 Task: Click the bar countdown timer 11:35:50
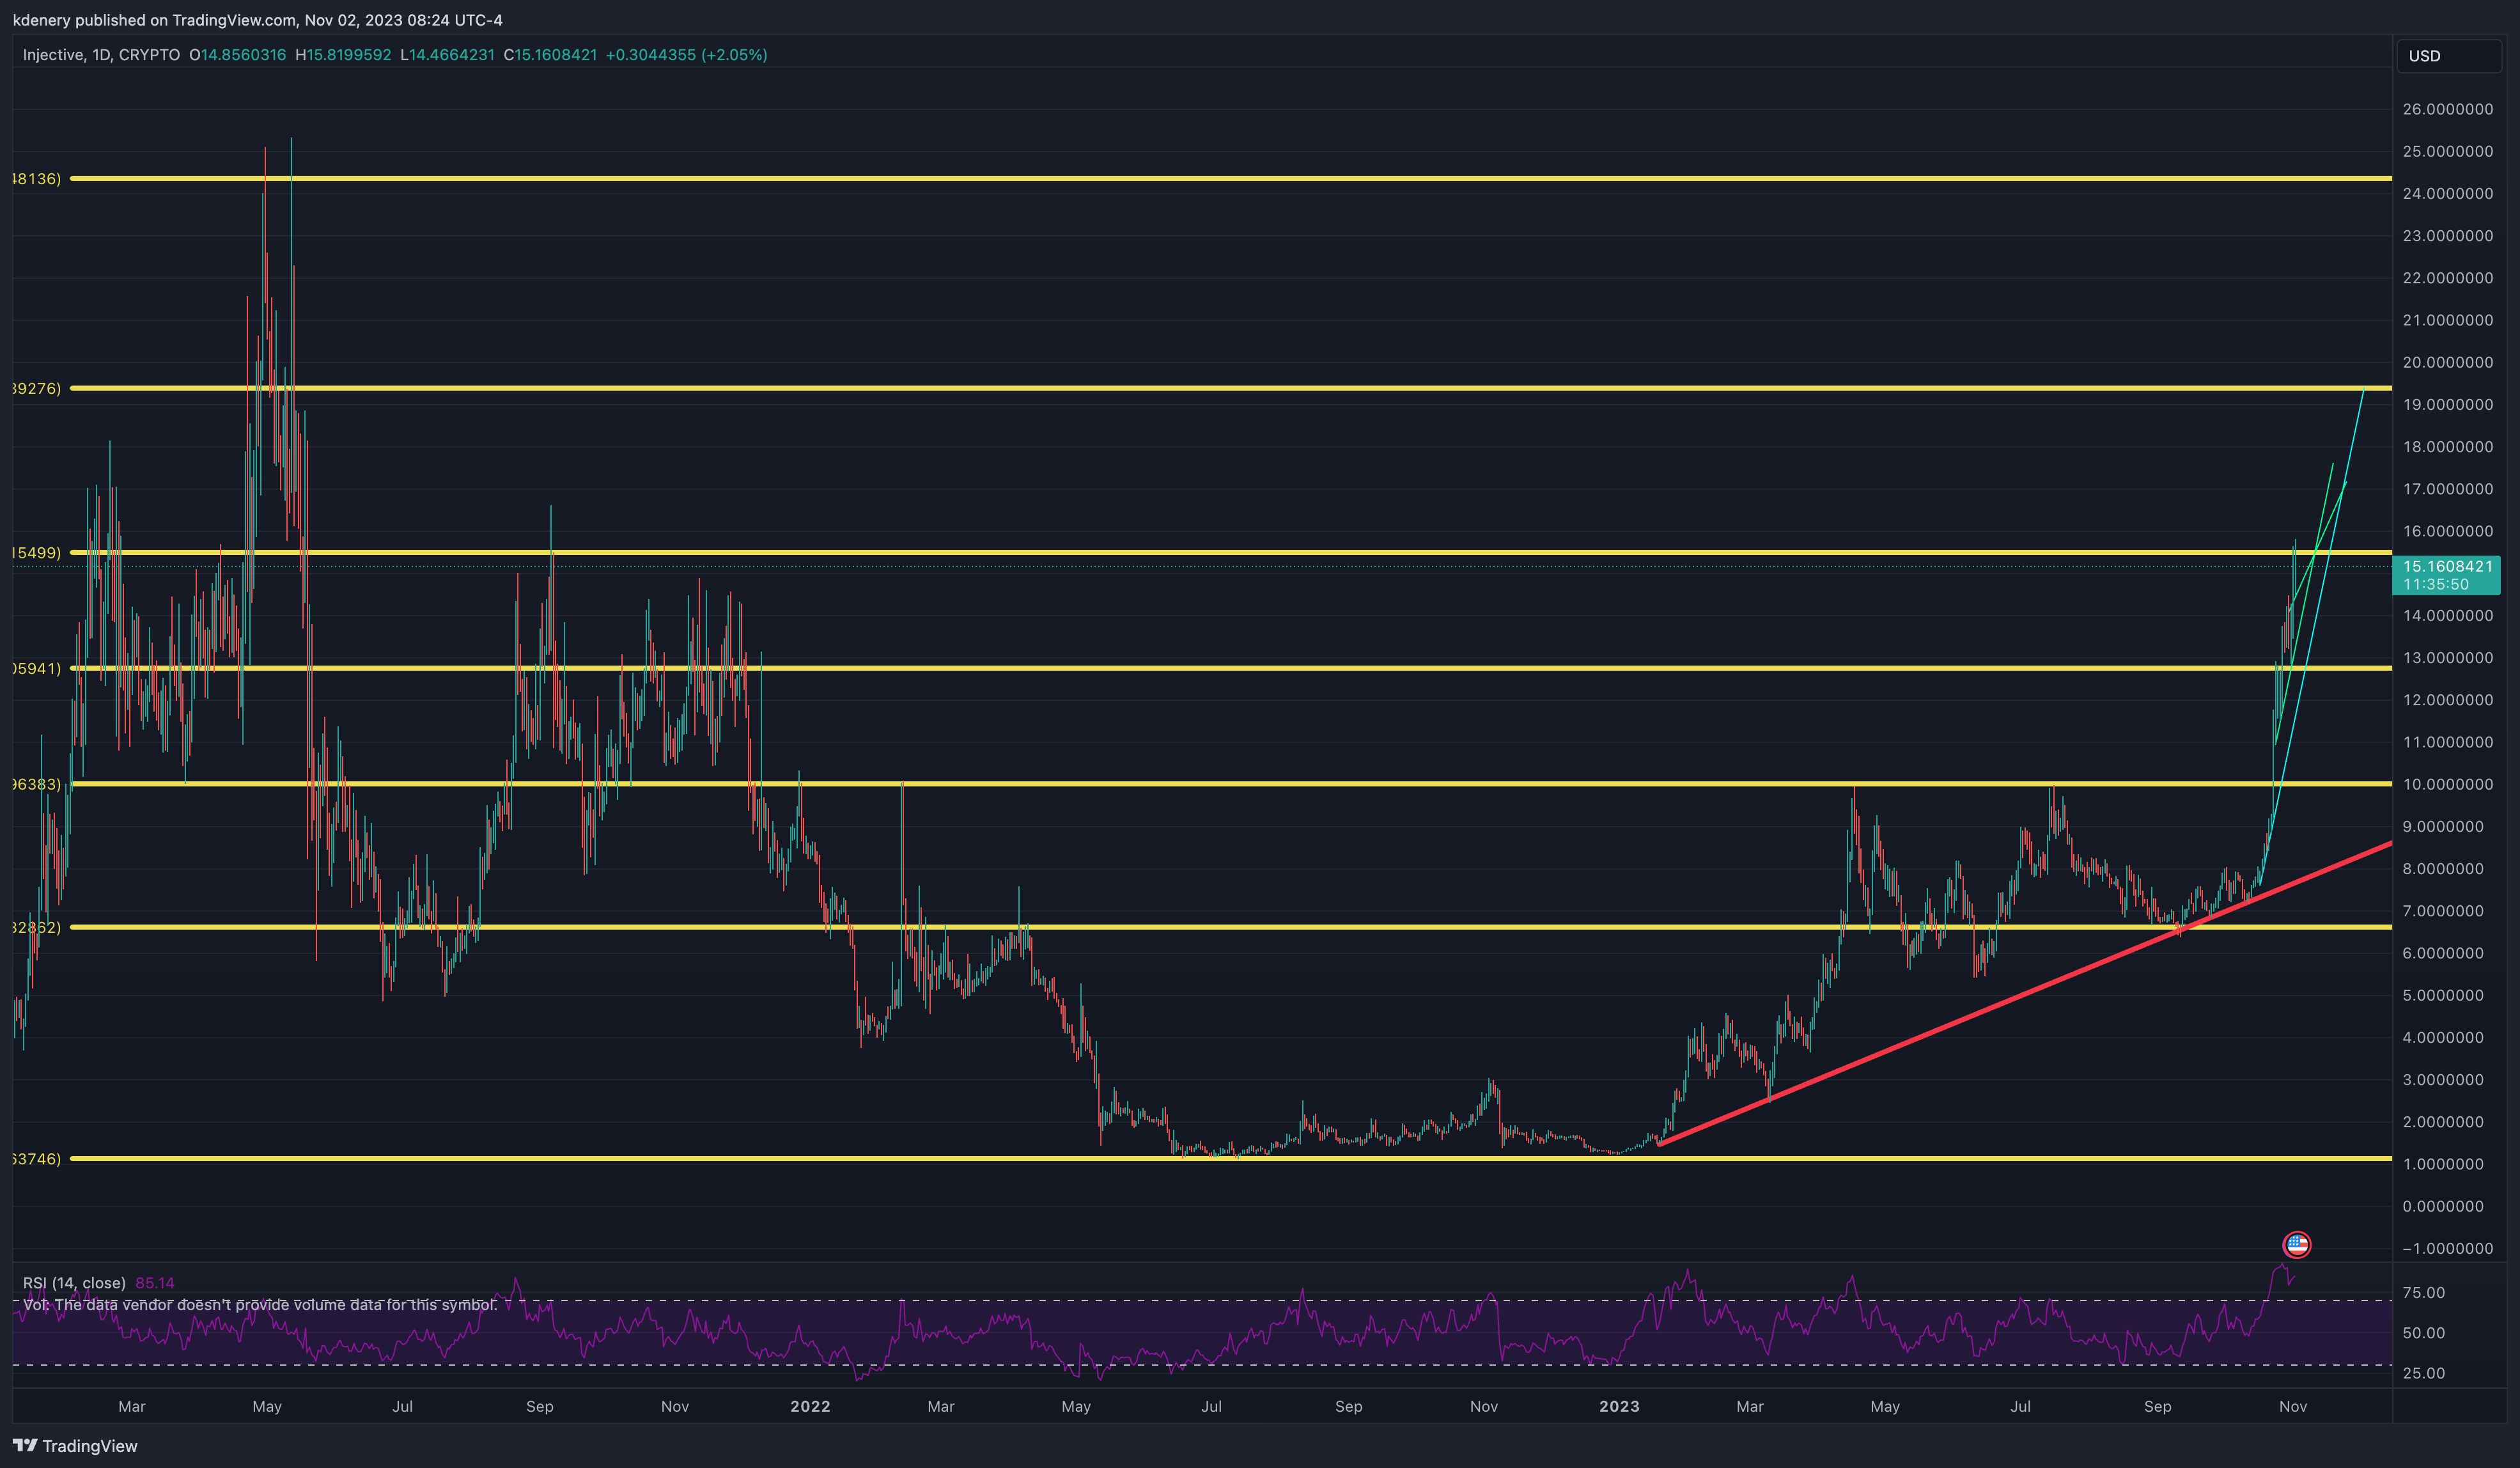click(x=2435, y=584)
